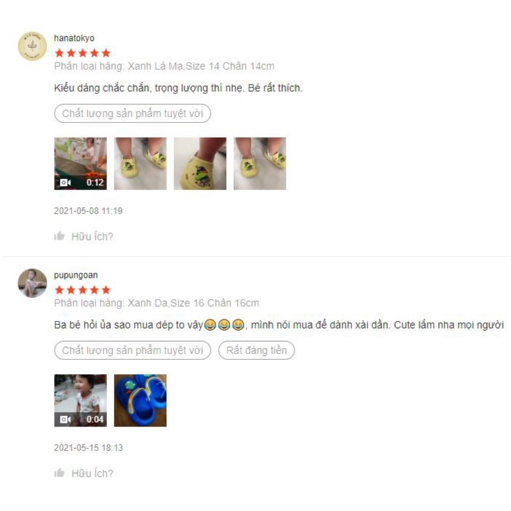
Task: Click pupungoan's five-star rating
Action: 83,290
